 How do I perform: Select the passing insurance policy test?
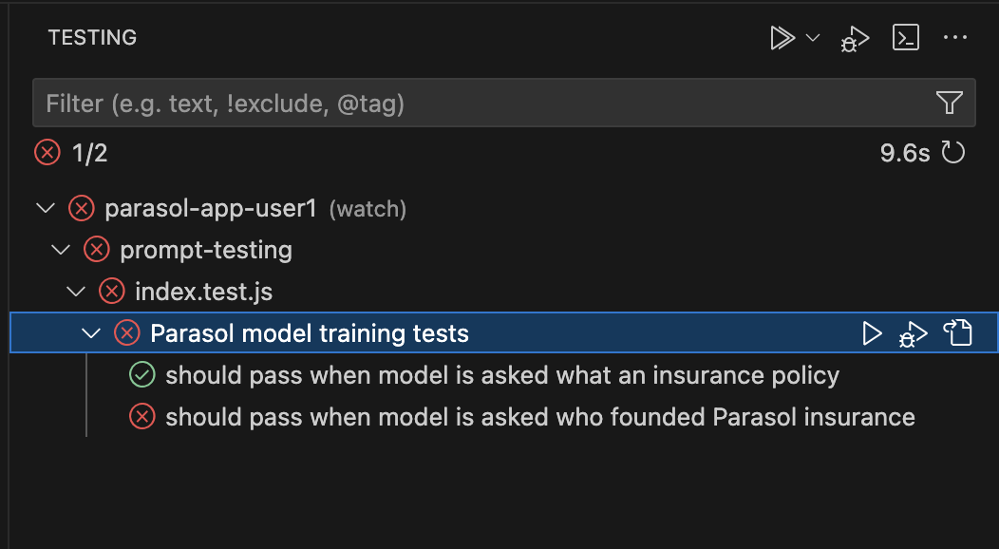point(501,375)
